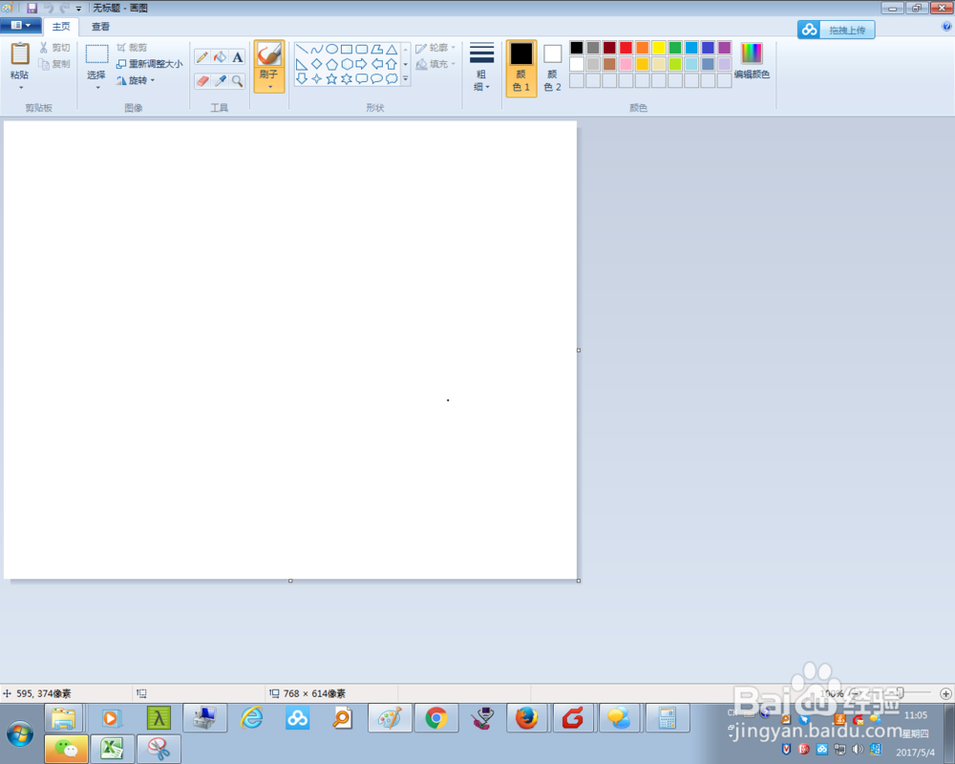Choose the Hexagon shape

point(347,64)
